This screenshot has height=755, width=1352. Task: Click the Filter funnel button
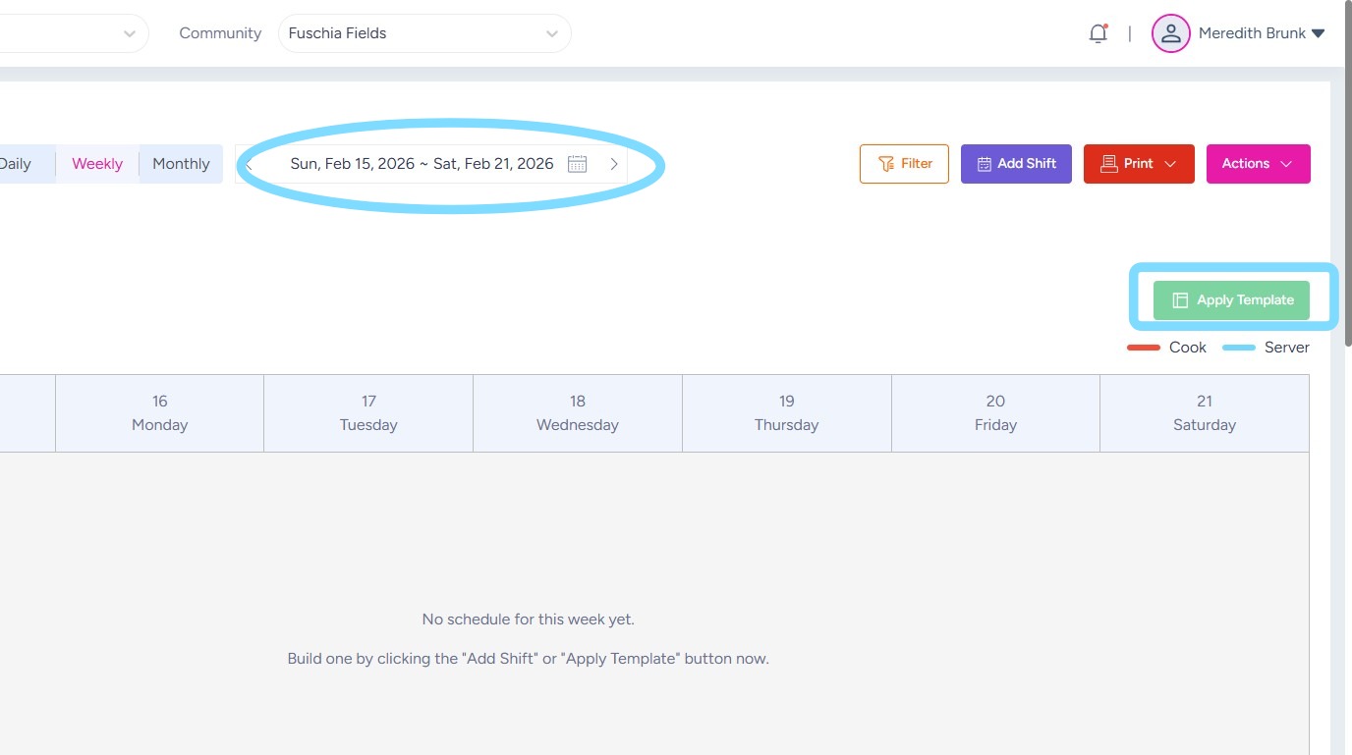pos(904,164)
